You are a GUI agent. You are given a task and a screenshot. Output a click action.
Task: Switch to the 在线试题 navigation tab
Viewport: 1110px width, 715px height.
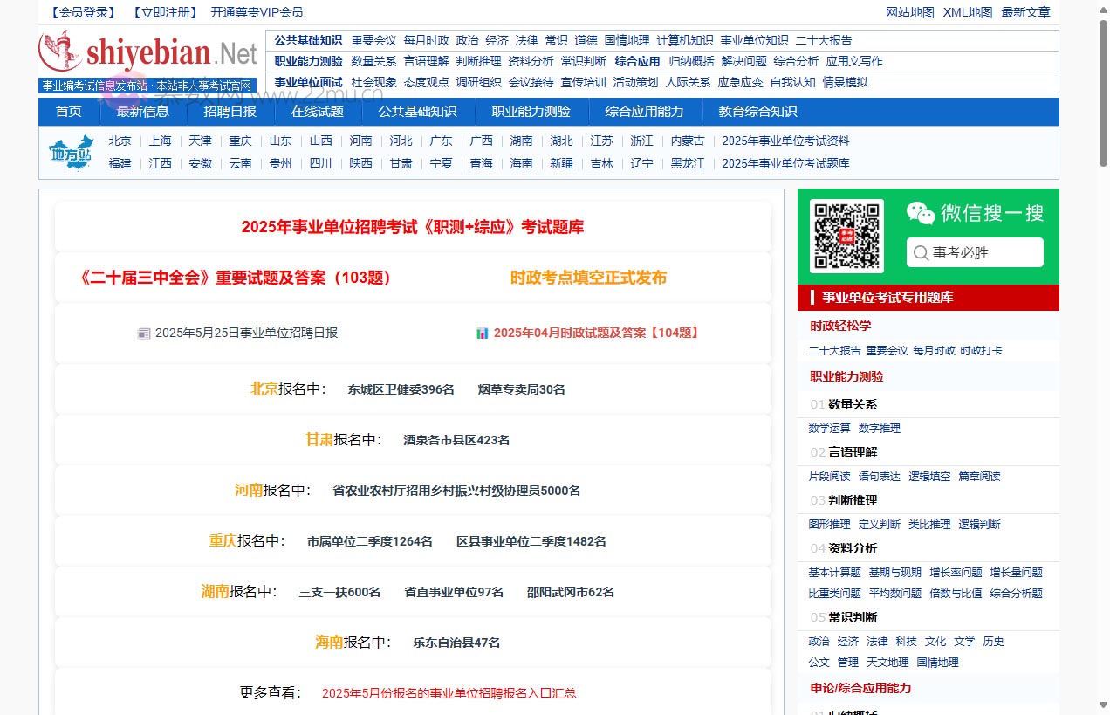tap(318, 111)
